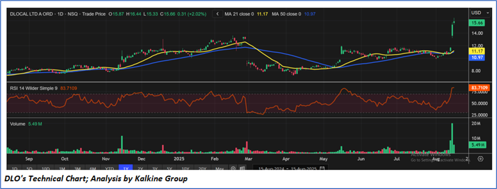Click the yellow 11.17 MA price tag
This screenshot has width=497, height=189.
(x=477, y=51)
